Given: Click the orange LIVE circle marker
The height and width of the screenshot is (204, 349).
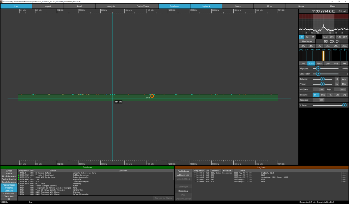Looking at the screenshot, I should pos(152,96).
